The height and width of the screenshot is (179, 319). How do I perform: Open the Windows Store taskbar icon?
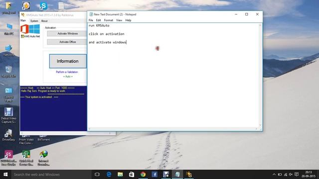pos(132,175)
